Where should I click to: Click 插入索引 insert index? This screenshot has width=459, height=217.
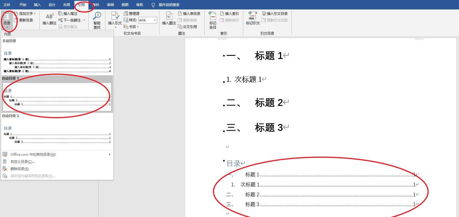229,13
